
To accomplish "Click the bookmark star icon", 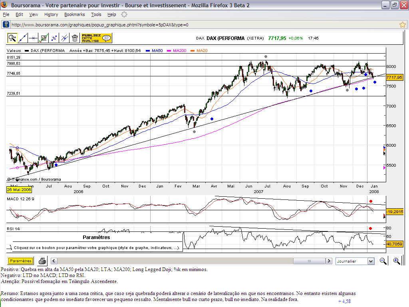I will tap(403, 25).
